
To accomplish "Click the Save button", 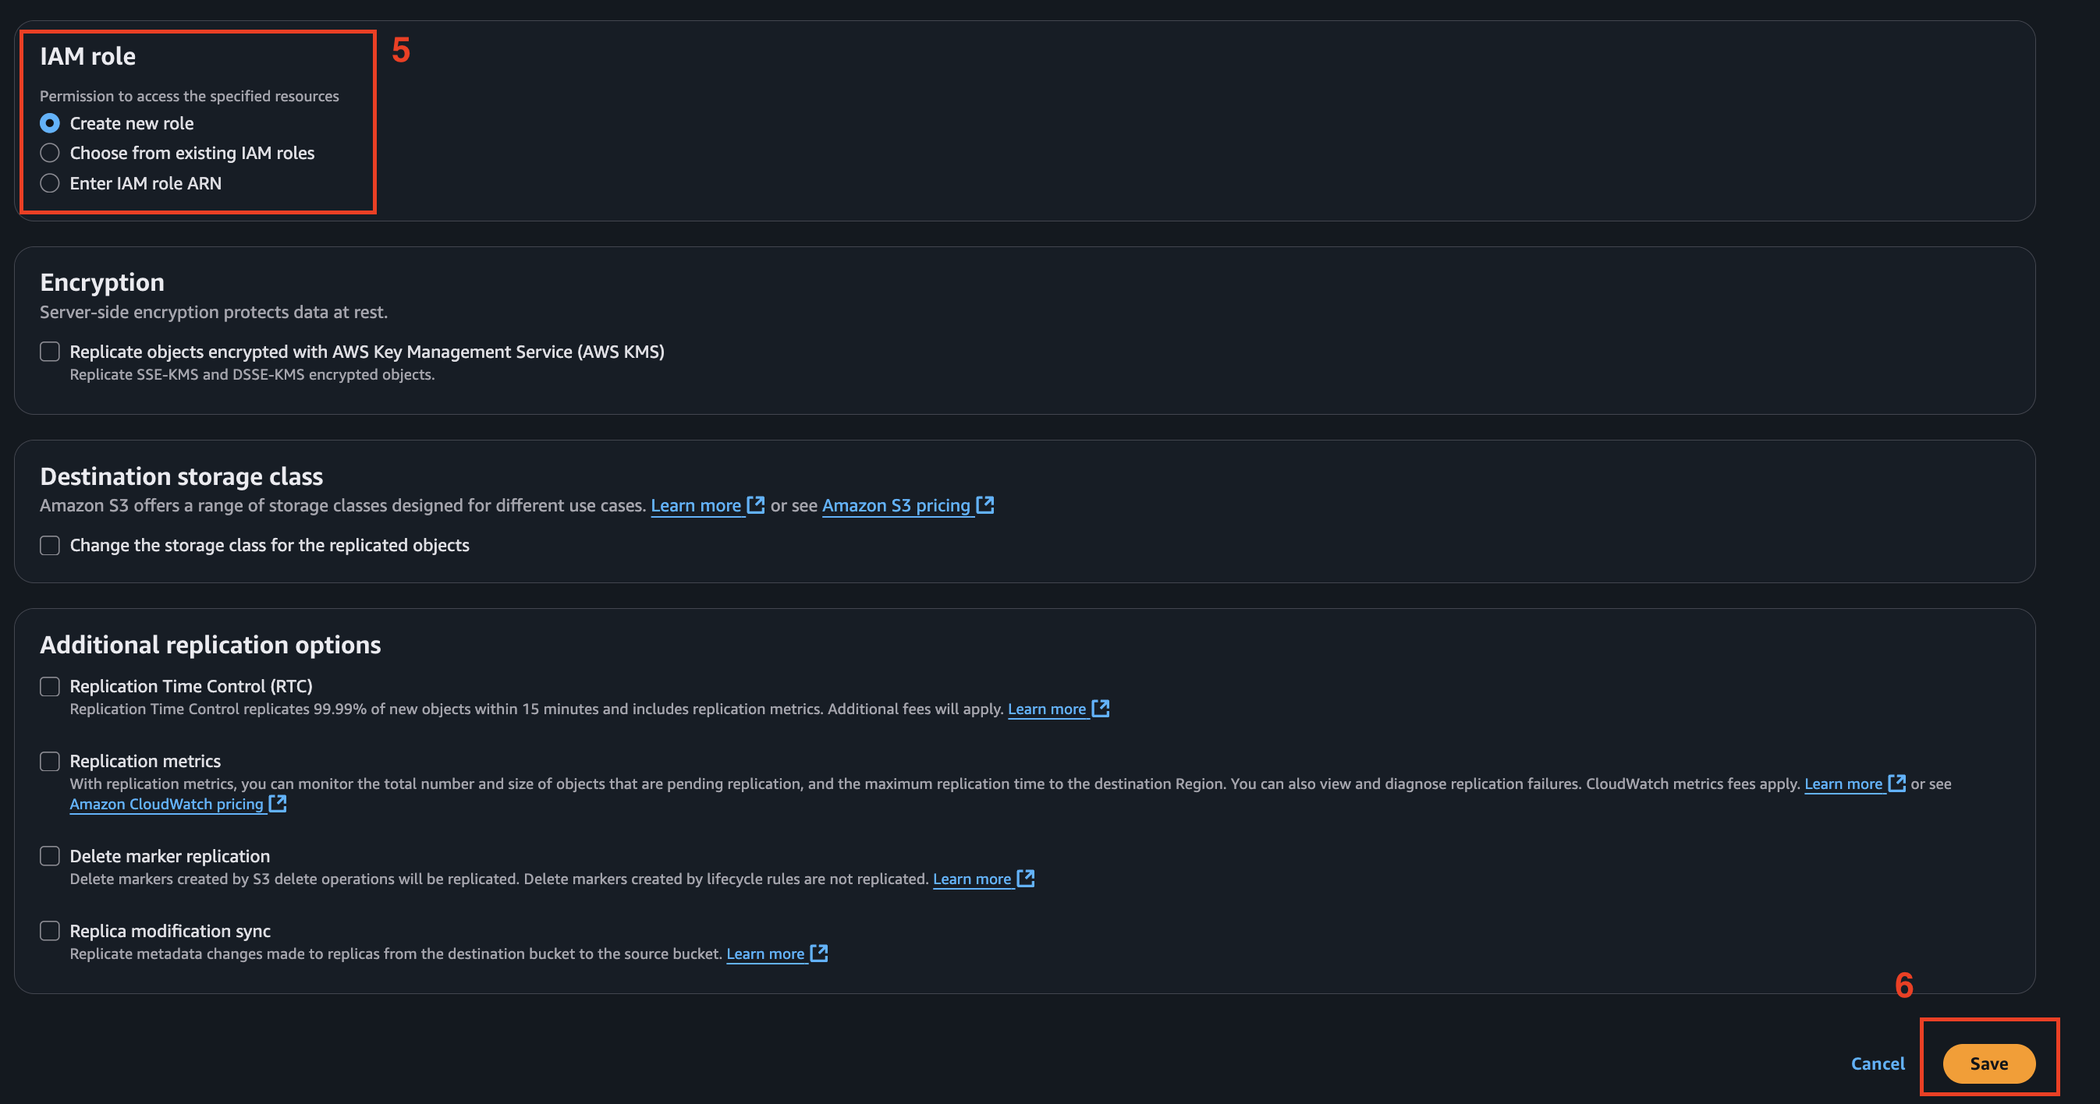I will (1988, 1063).
